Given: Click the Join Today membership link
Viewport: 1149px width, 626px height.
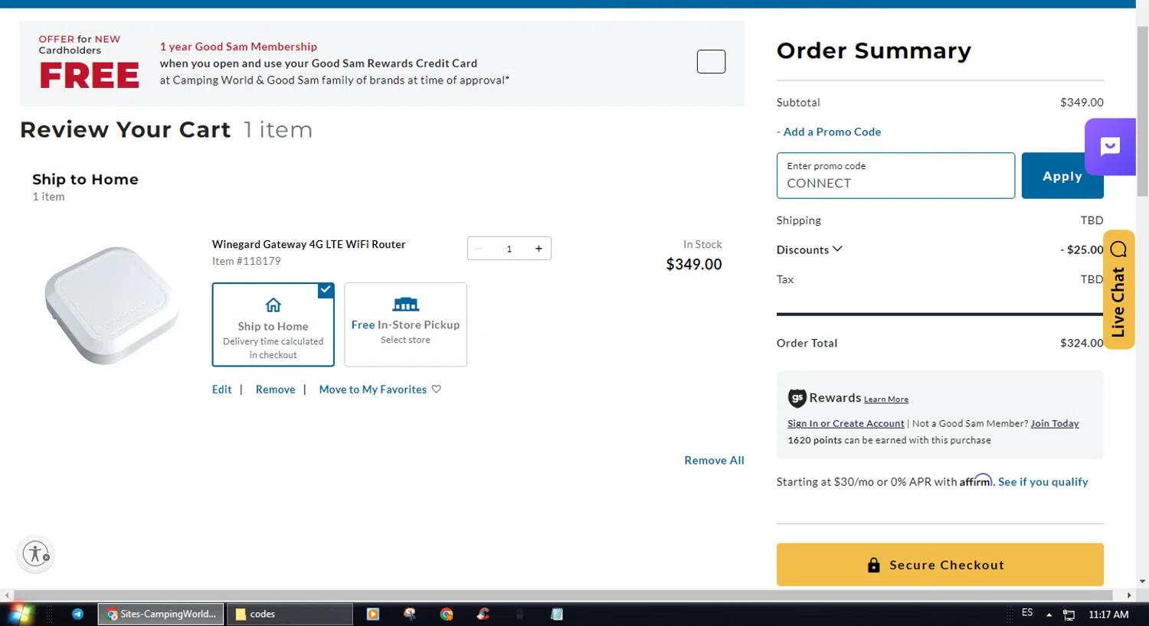Looking at the screenshot, I should click(x=1054, y=423).
